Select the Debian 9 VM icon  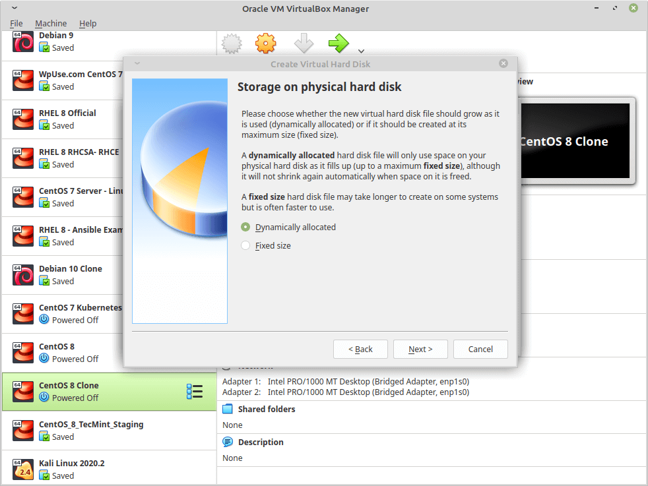click(x=22, y=42)
